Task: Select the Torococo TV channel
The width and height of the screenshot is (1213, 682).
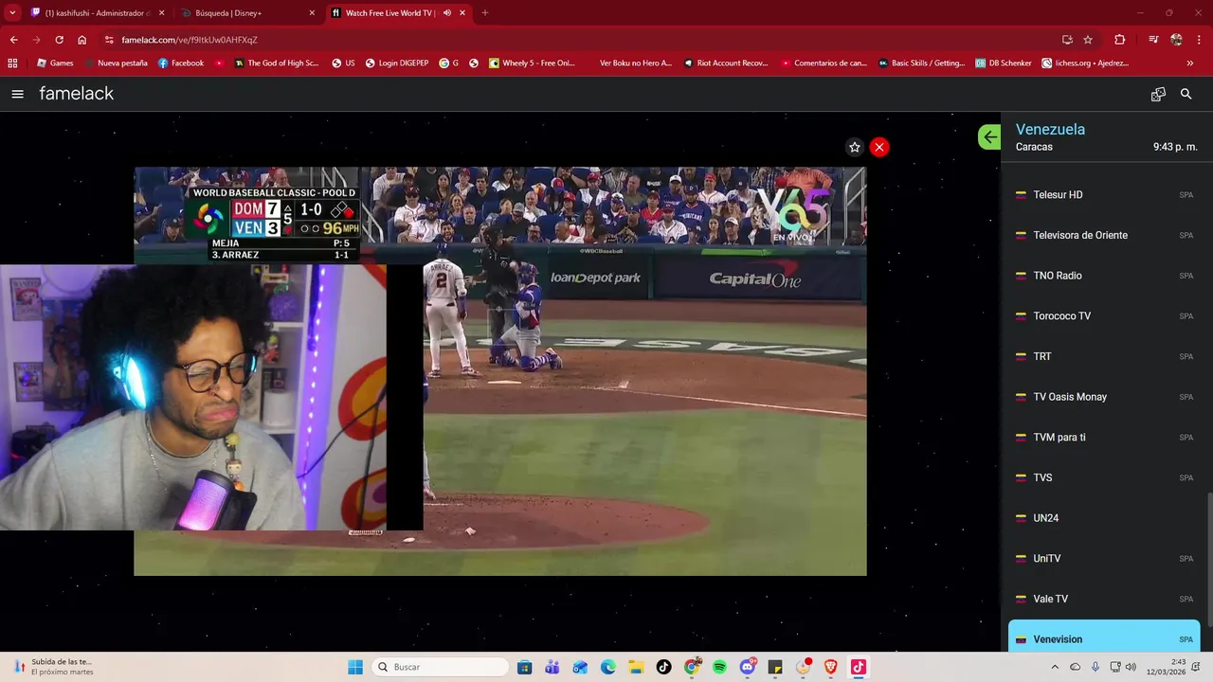Action: tap(1104, 315)
